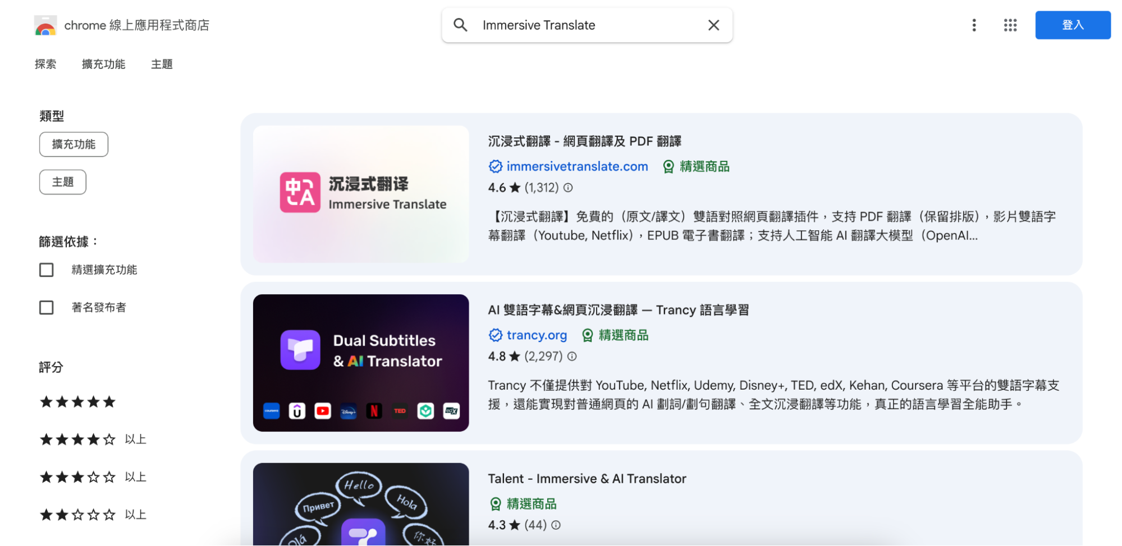Click the info icon beside 44 ratings
This screenshot has height=546, width=1122.
click(556, 525)
